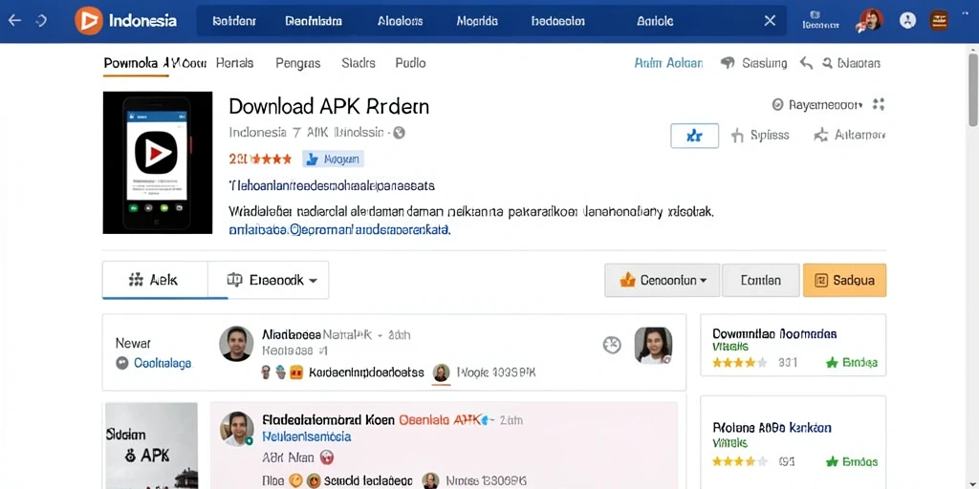Click the small avatar before Nooja 1339 text
Image resolution: width=979 pixels, height=489 pixels.
click(441, 373)
